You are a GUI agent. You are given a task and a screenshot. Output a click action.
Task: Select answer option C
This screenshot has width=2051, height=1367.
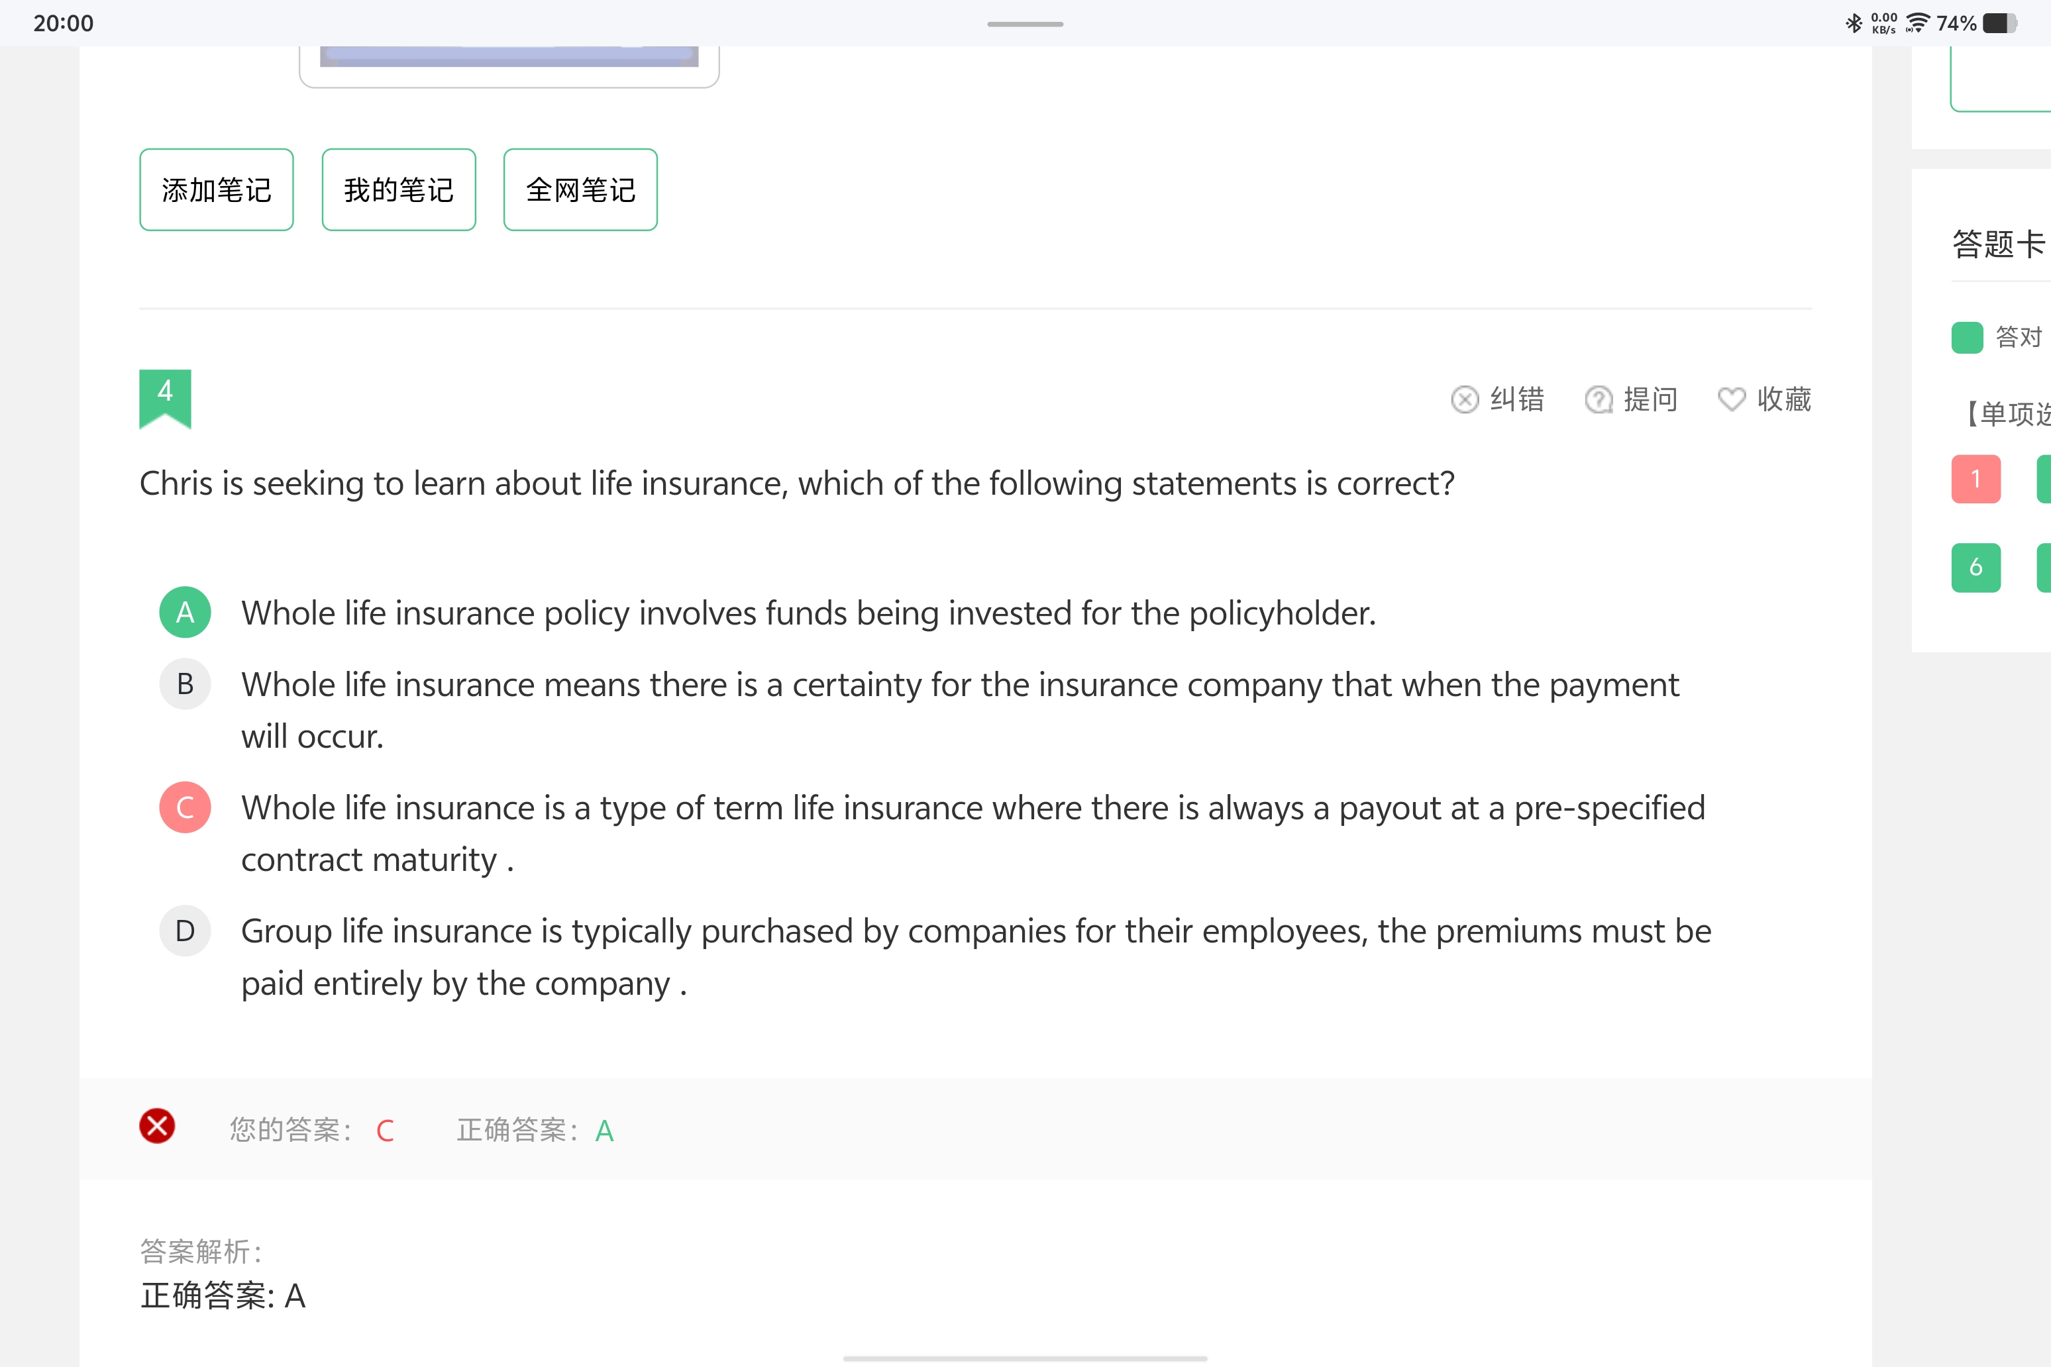coord(185,807)
